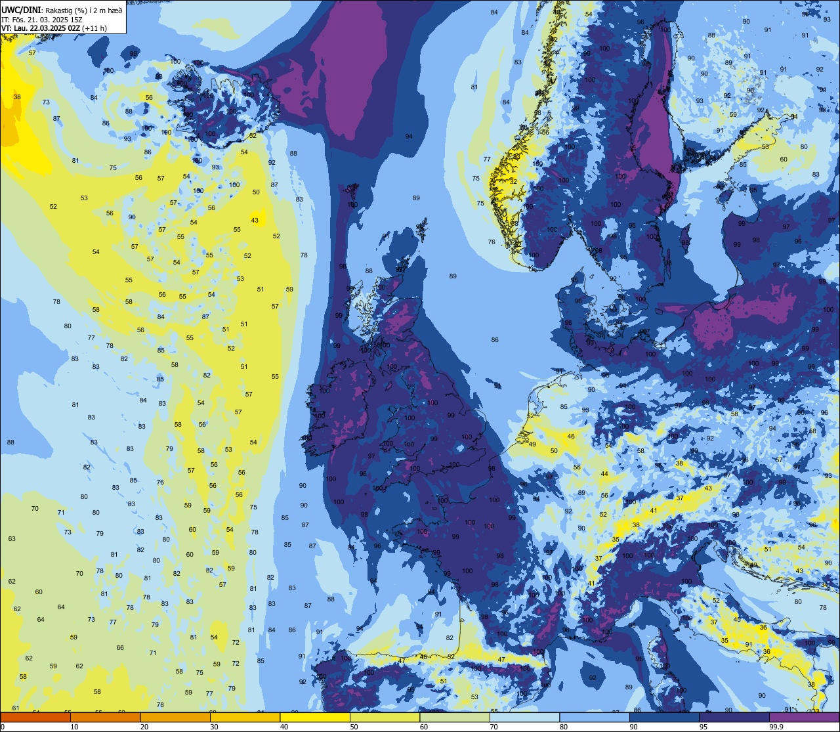Click the 30–40 legend color segment
Screen dimensions: 840x732
(x=245, y=717)
